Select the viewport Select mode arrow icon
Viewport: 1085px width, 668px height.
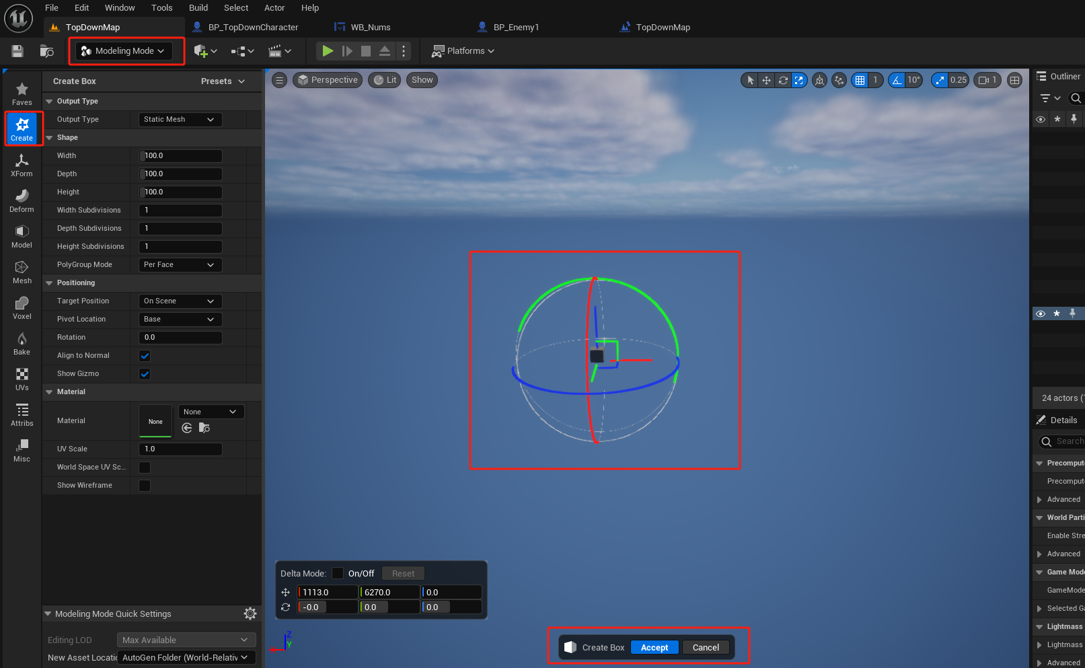click(x=750, y=80)
